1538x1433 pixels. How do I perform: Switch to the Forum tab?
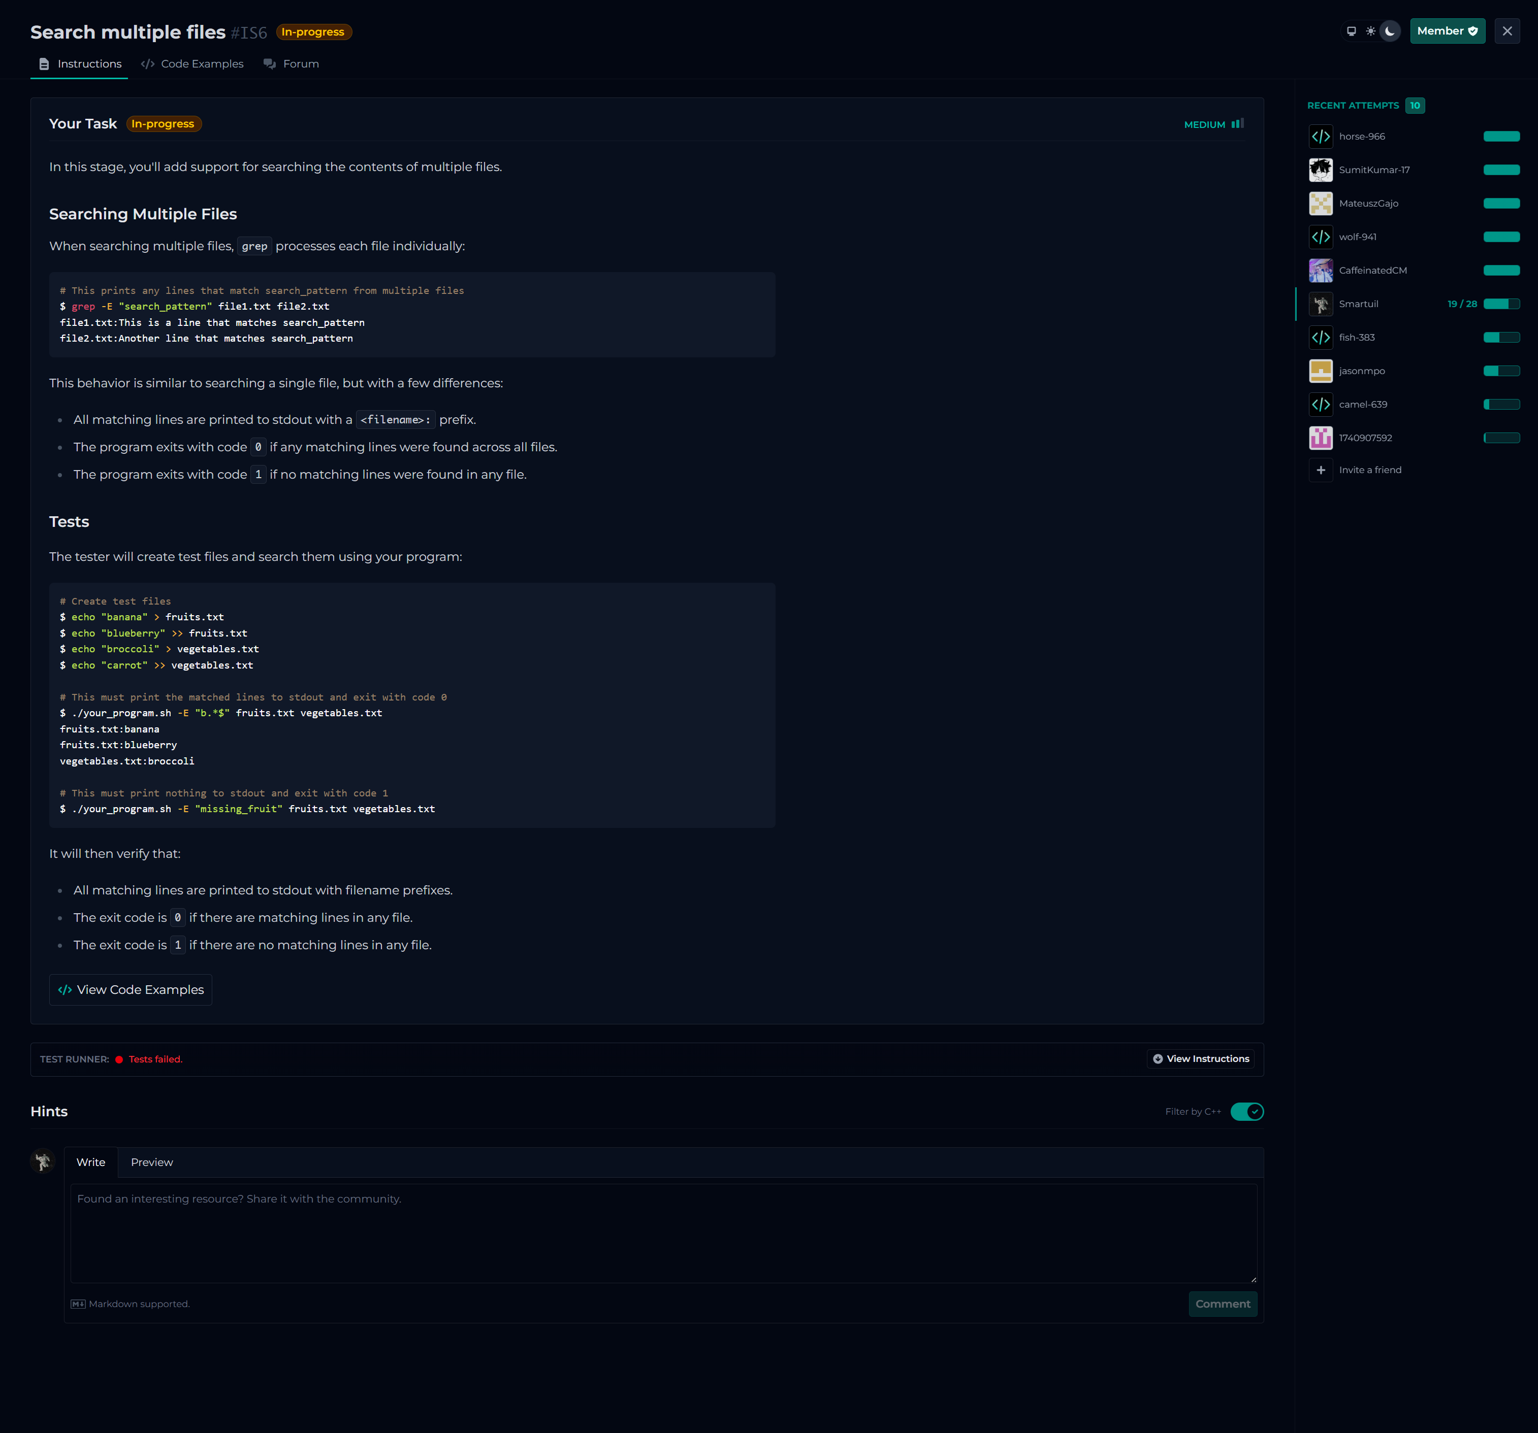(x=291, y=64)
